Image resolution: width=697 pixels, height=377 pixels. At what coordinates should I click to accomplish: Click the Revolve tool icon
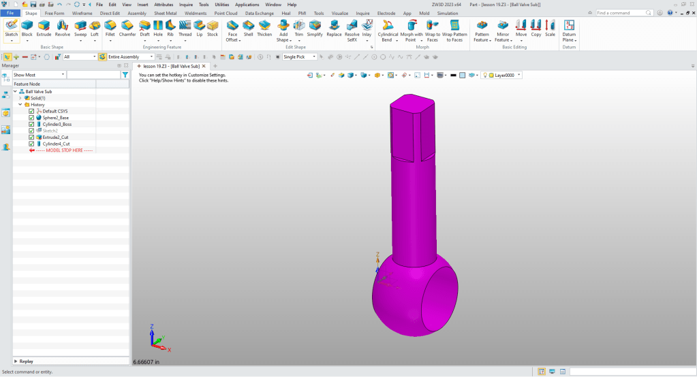63,28
